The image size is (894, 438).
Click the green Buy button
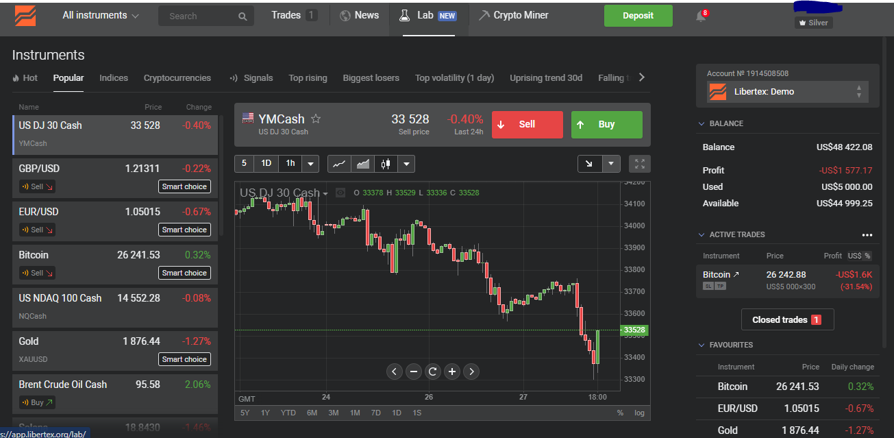point(607,125)
